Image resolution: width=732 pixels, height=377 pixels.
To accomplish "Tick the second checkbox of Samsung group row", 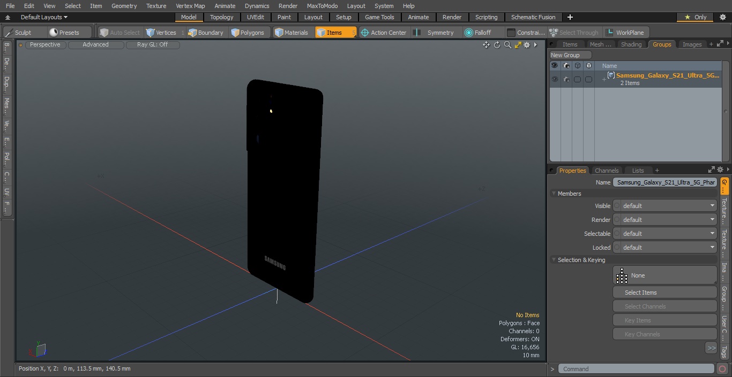I will coord(588,79).
